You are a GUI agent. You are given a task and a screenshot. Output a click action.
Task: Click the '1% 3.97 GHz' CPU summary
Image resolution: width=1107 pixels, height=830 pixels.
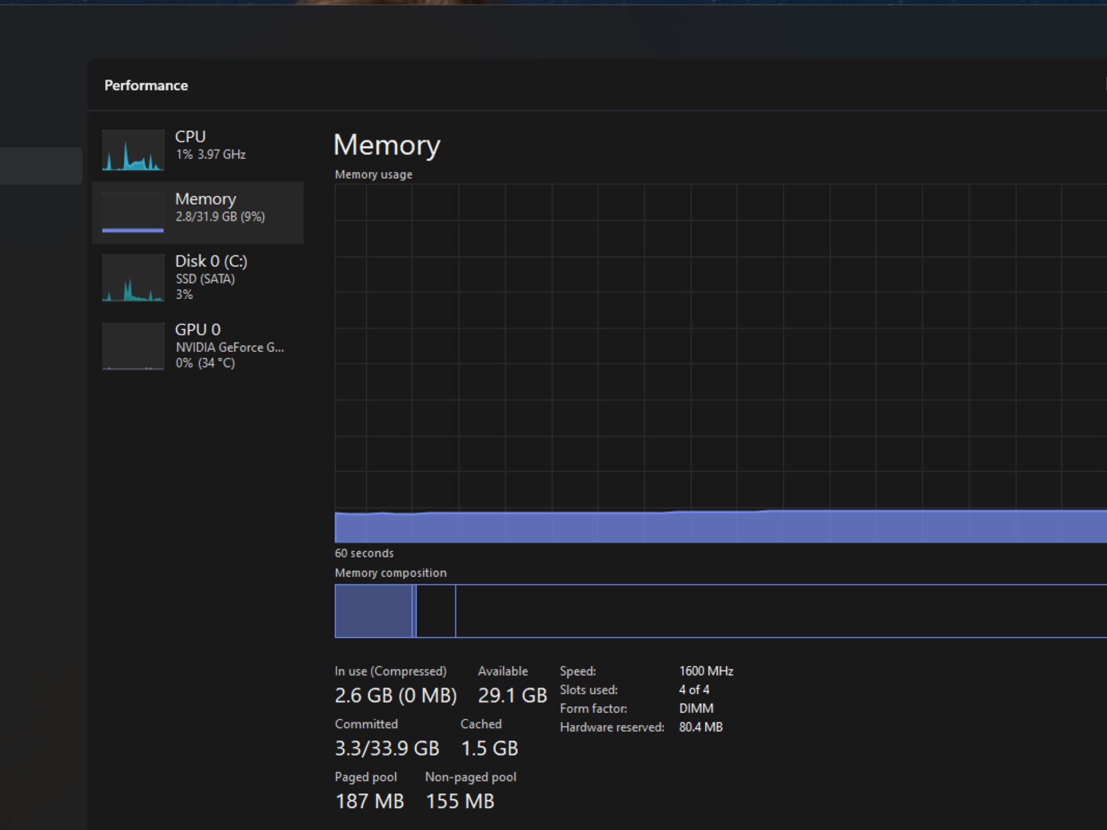(x=211, y=155)
